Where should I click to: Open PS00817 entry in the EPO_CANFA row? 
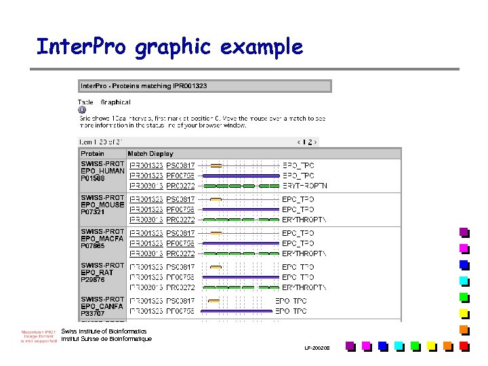click(x=180, y=301)
